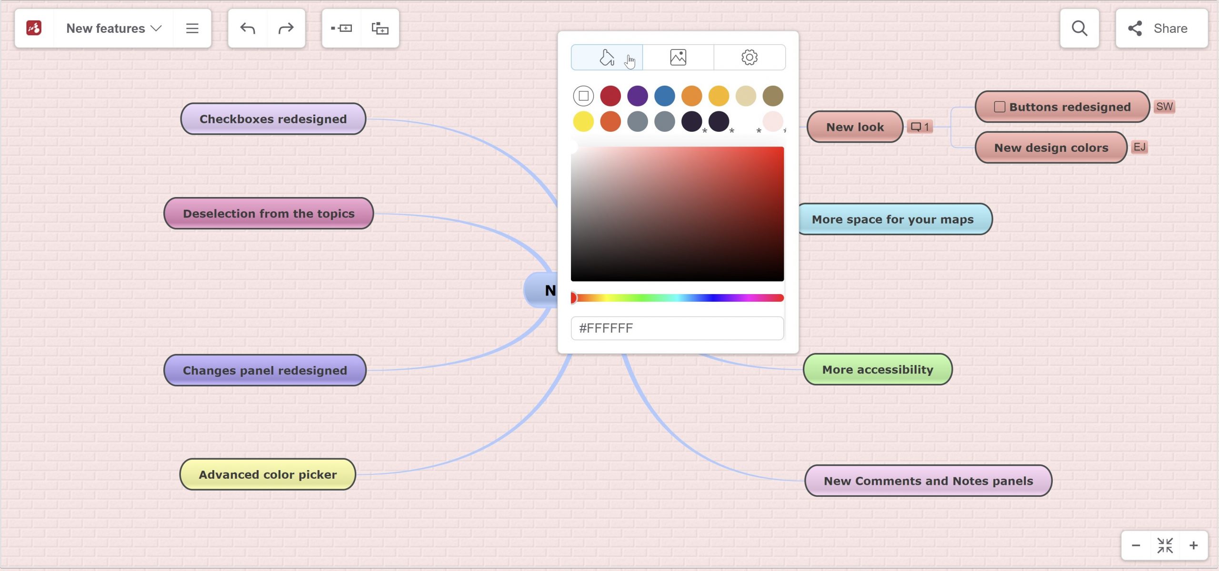Click the settings gear icon in color picker

pyautogui.click(x=749, y=57)
